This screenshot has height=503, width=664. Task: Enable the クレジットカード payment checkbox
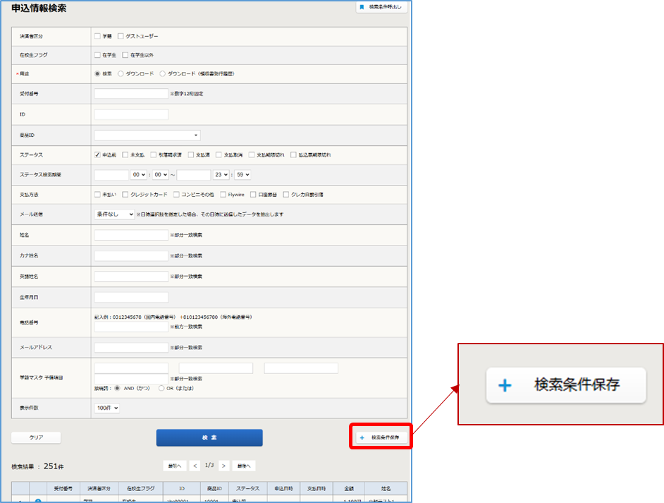coord(125,194)
